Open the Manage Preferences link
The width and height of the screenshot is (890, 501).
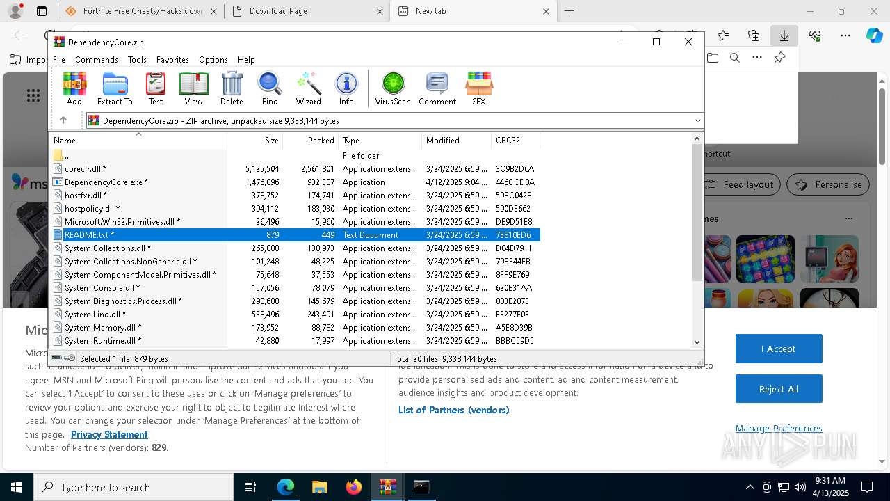pos(779,428)
